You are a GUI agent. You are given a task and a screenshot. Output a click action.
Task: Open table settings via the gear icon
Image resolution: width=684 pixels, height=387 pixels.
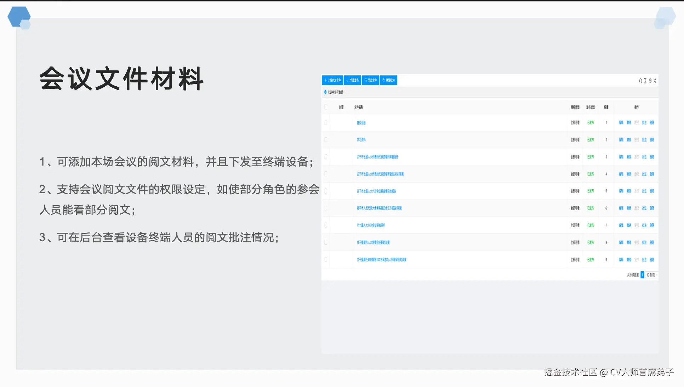[650, 81]
